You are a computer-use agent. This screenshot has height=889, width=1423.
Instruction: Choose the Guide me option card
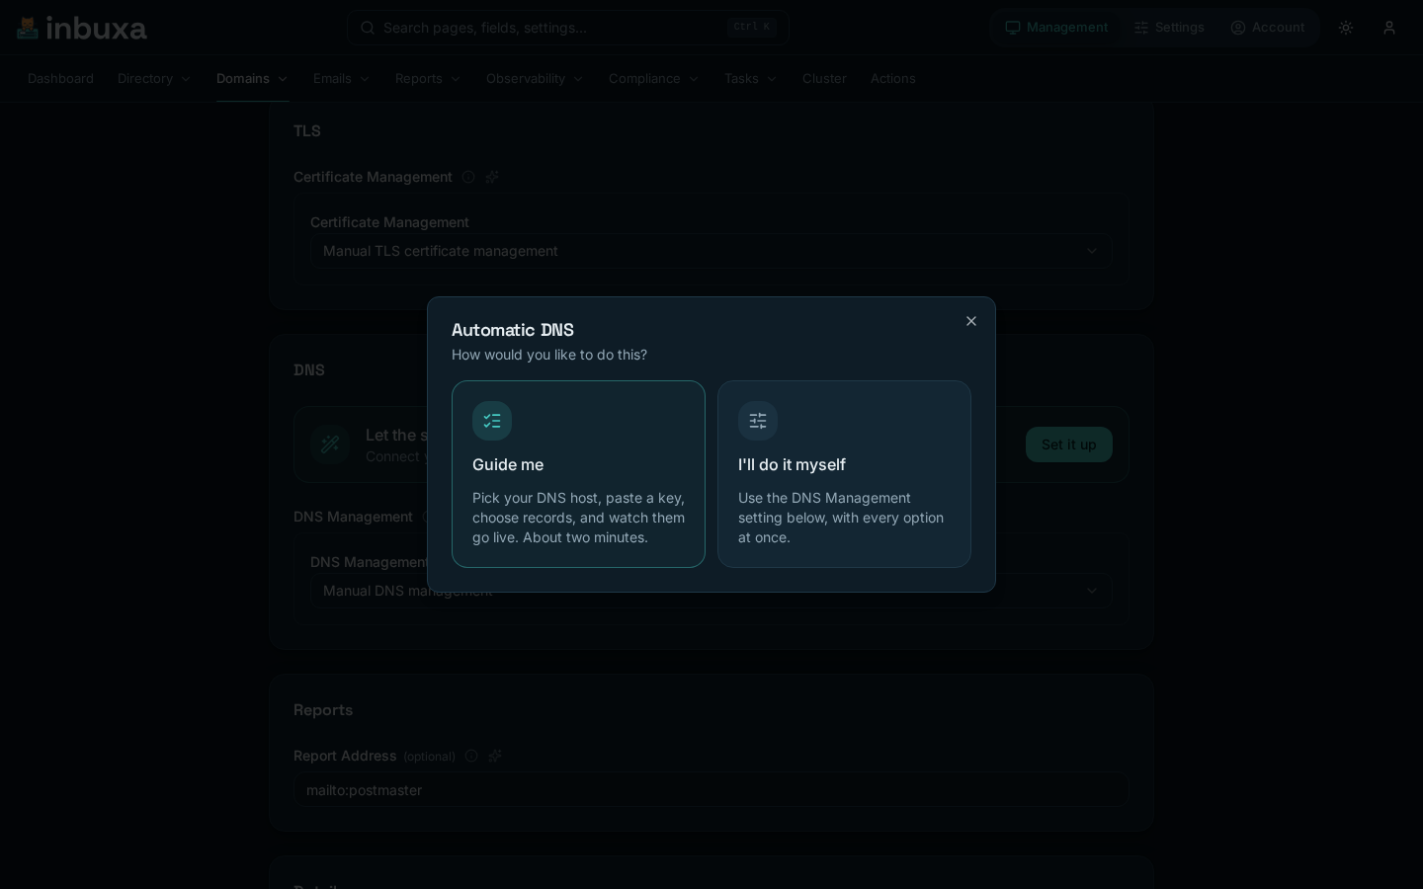[x=578, y=474]
